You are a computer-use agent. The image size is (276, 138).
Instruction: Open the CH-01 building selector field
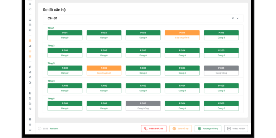[138, 18]
